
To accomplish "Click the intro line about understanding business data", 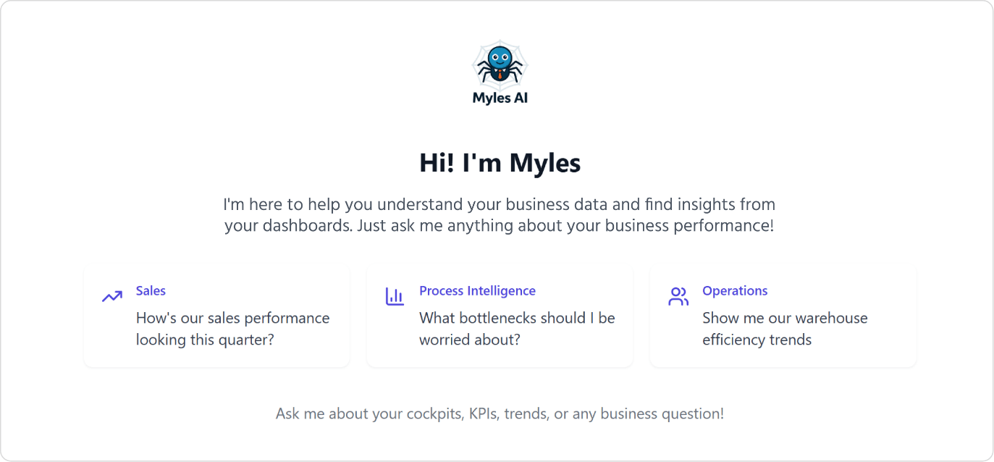I will click(x=500, y=204).
